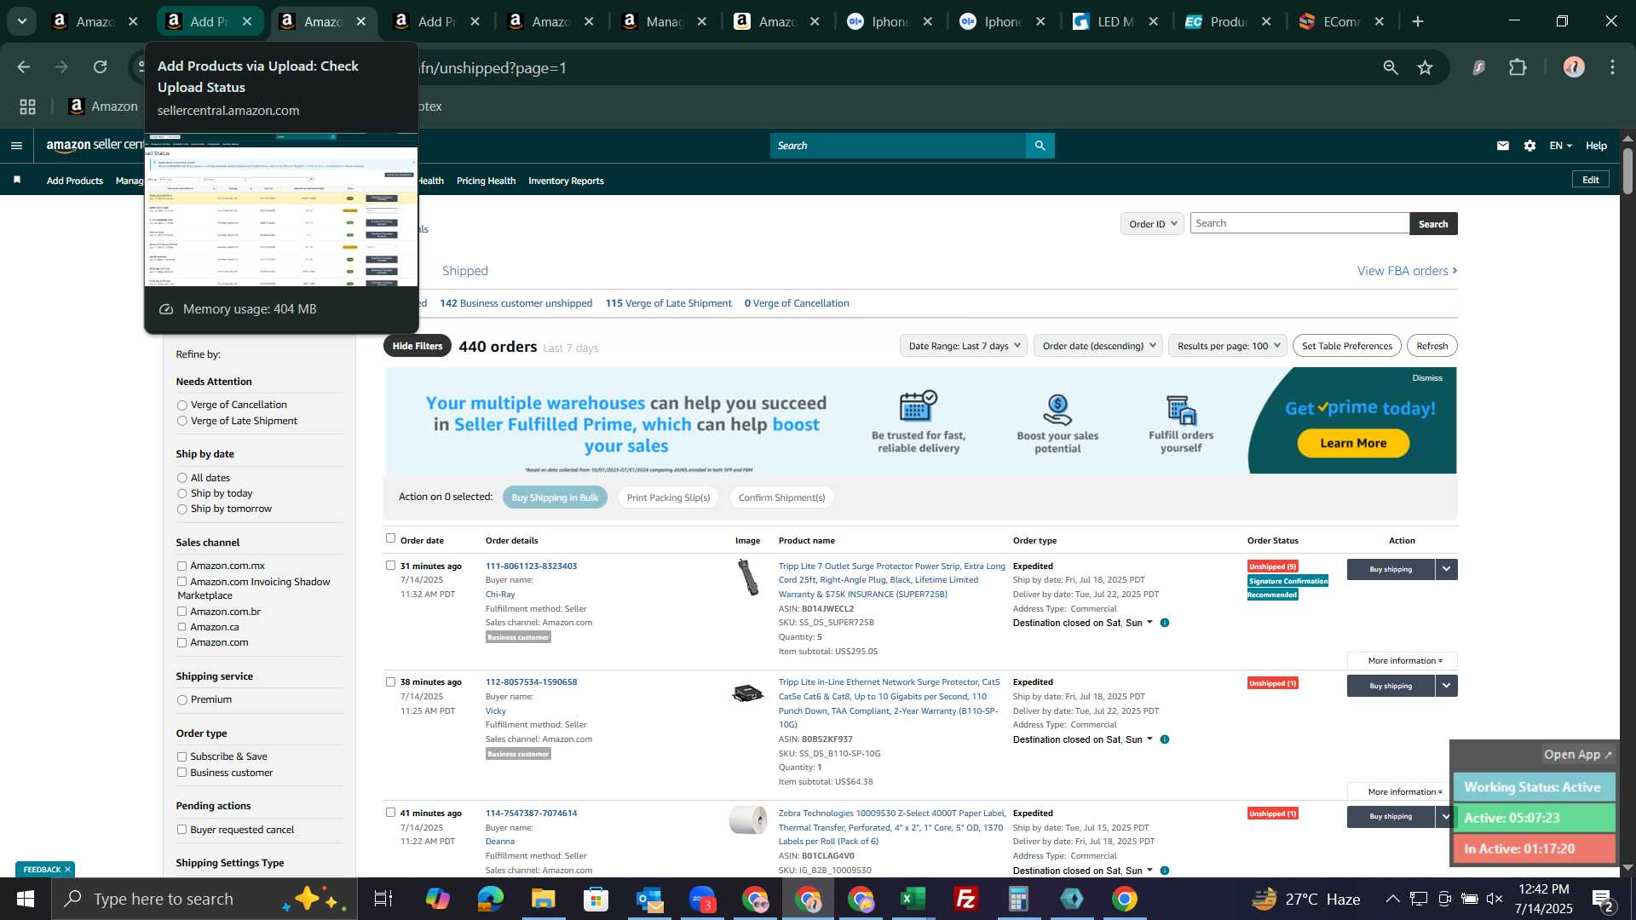Viewport: 1636px width, 920px height.
Task: Open the settings gear icon
Action: (x=1529, y=146)
